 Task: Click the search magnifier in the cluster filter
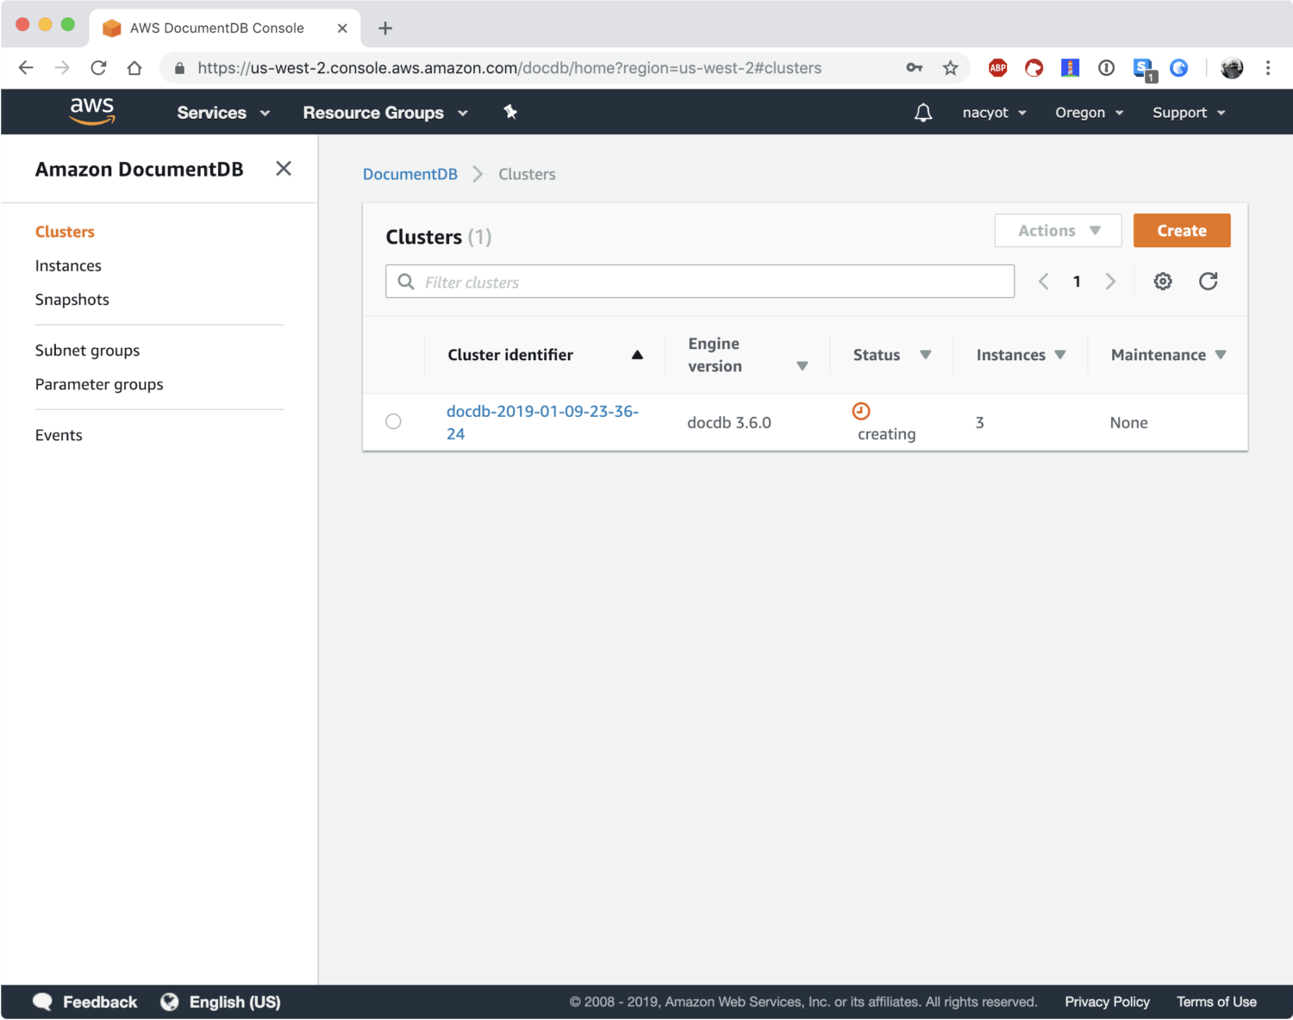coord(406,282)
